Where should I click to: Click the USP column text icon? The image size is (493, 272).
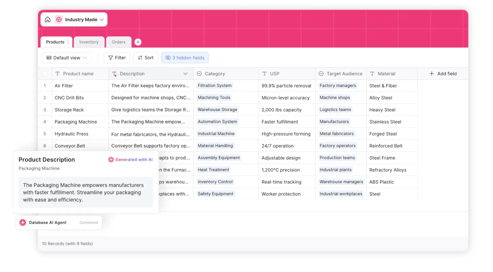[264, 74]
